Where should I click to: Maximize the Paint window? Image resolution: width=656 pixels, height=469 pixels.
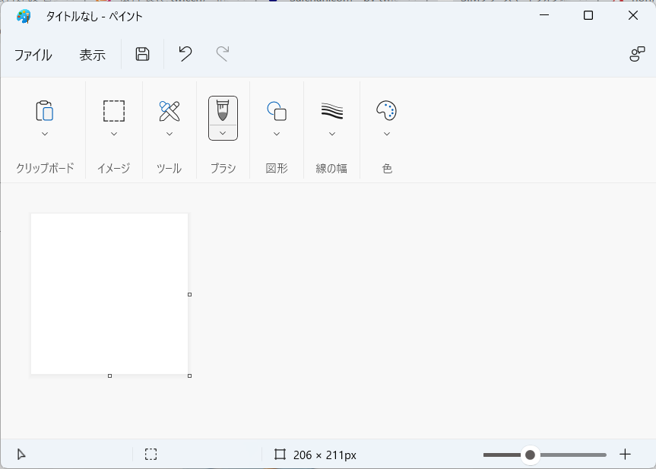coord(588,16)
